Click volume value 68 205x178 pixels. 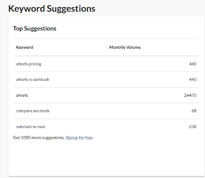coord(194,111)
